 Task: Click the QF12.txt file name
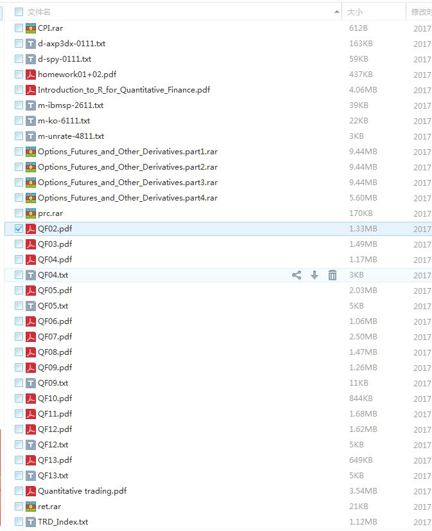click(x=53, y=445)
